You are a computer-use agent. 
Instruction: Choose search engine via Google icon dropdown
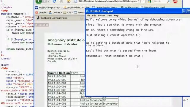pyautogui.click(x=150, y=1)
